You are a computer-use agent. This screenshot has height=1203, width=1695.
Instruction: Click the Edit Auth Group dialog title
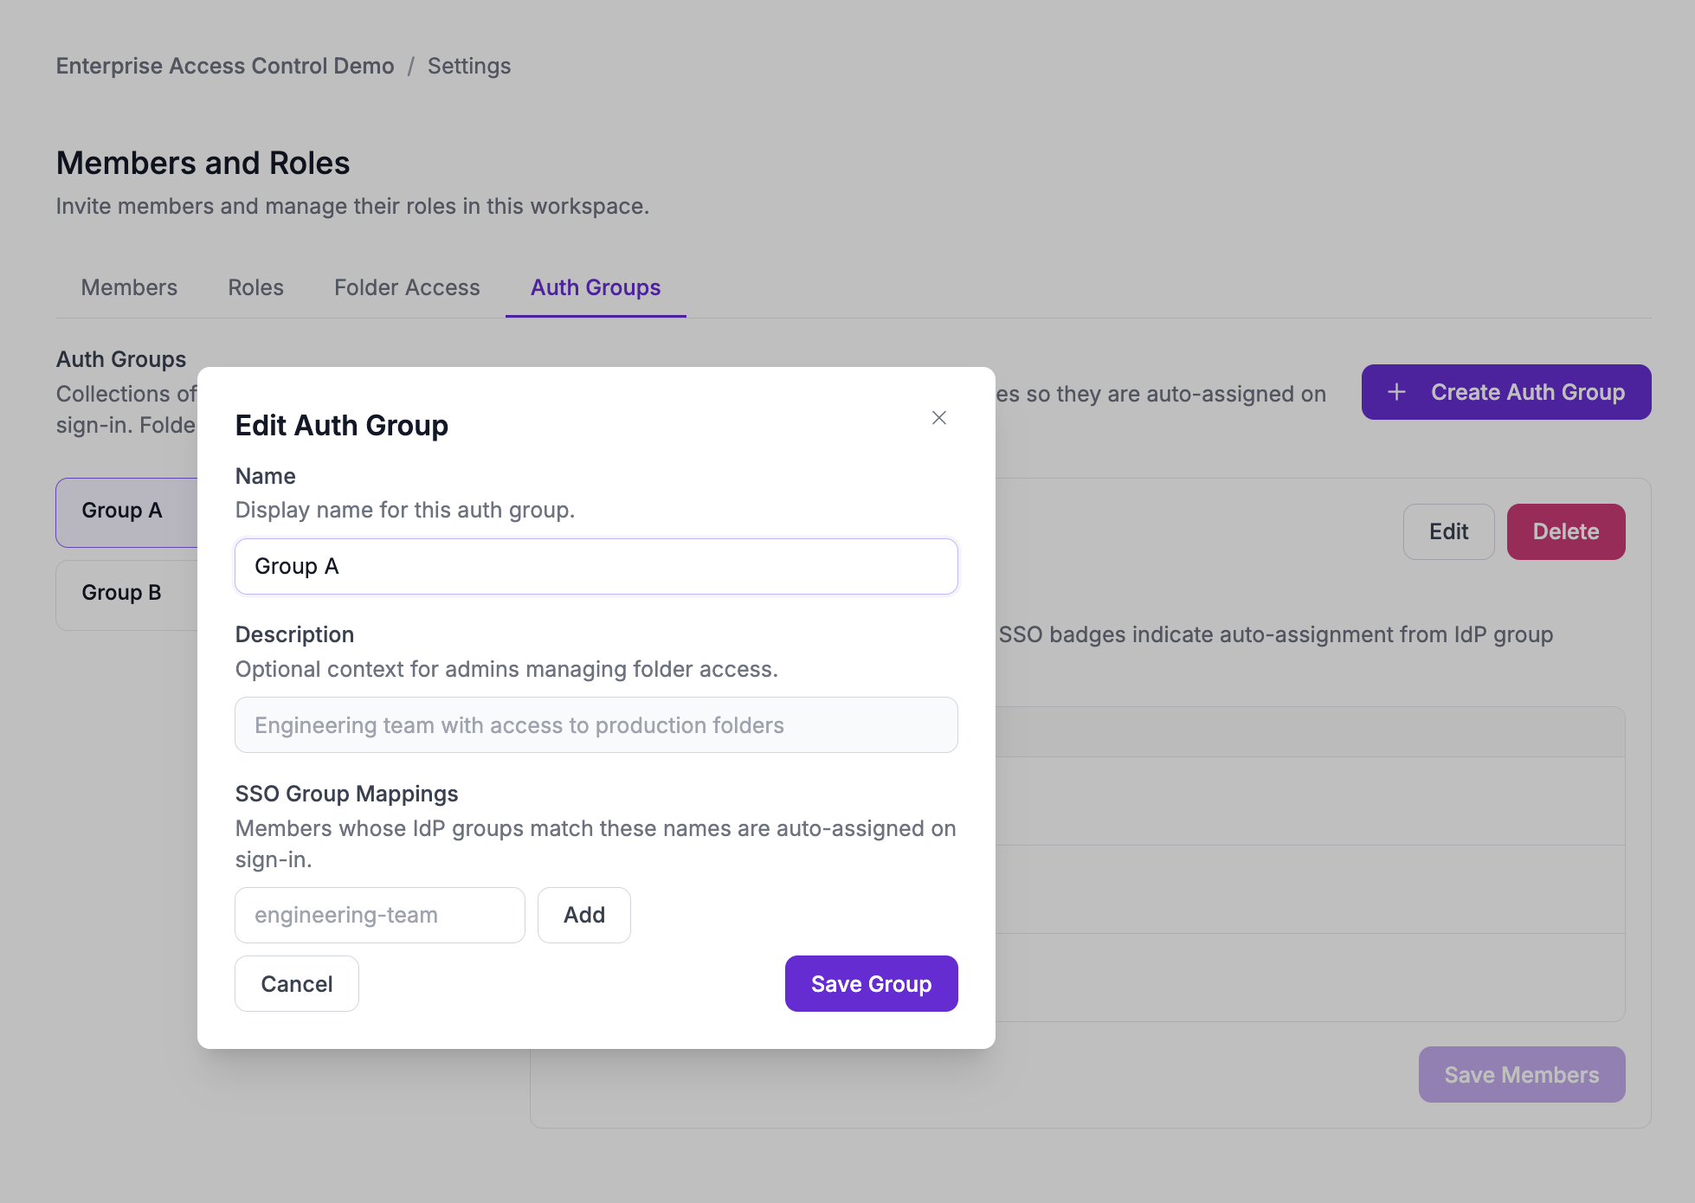(x=342, y=426)
